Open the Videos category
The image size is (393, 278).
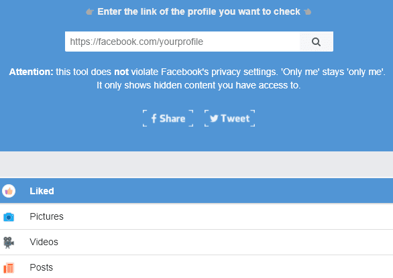196,242
